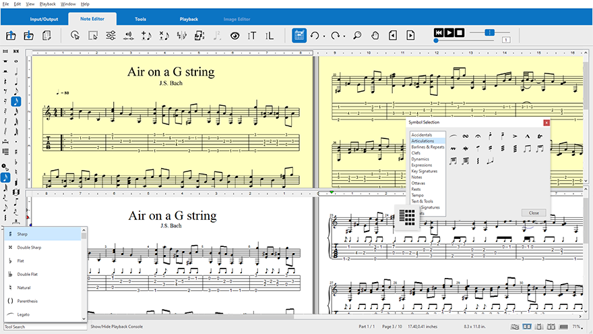Click the Open file toolbar icon

pos(11,36)
